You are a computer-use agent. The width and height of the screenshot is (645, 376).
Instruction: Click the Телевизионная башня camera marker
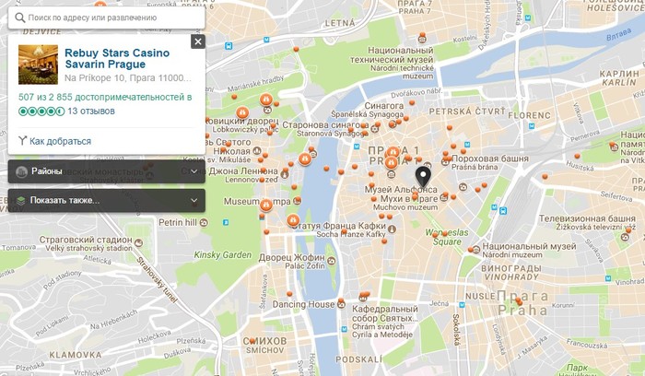coord(626,237)
